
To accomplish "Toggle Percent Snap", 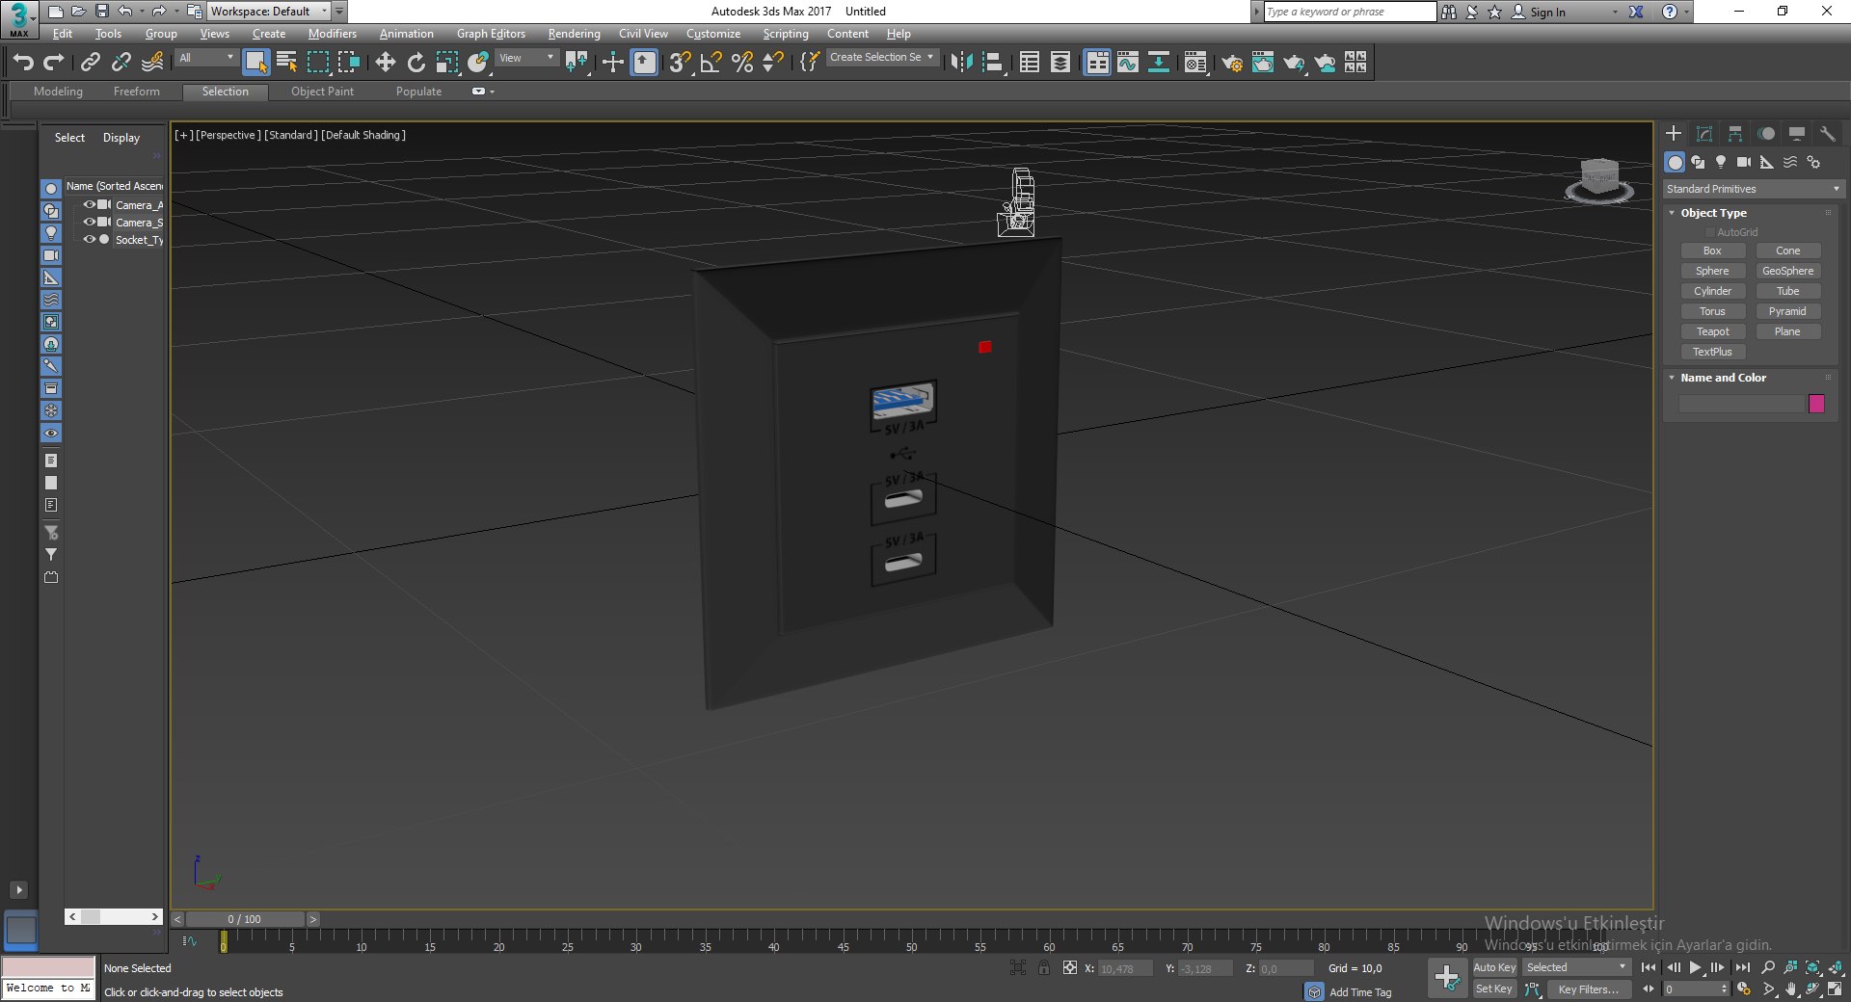I will pyautogui.click(x=742, y=63).
